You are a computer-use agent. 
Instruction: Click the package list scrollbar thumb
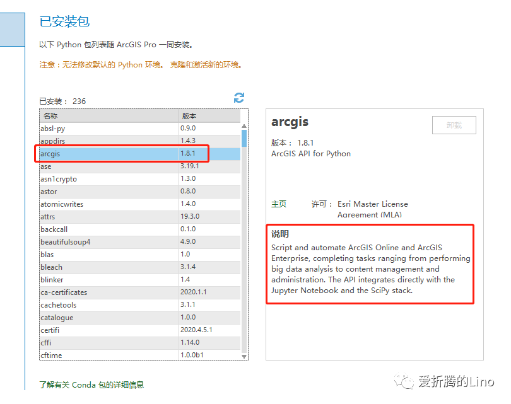click(244, 139)
